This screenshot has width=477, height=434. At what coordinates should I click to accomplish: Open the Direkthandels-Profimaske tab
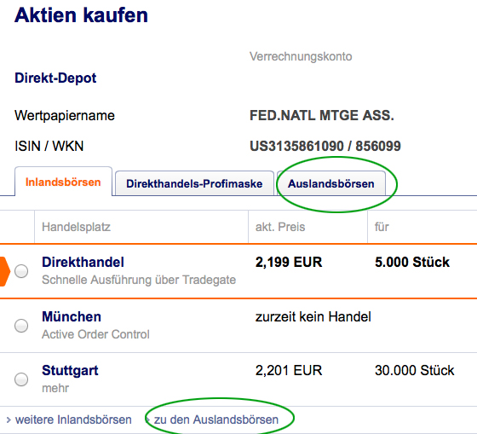click(x=194, y=183)
